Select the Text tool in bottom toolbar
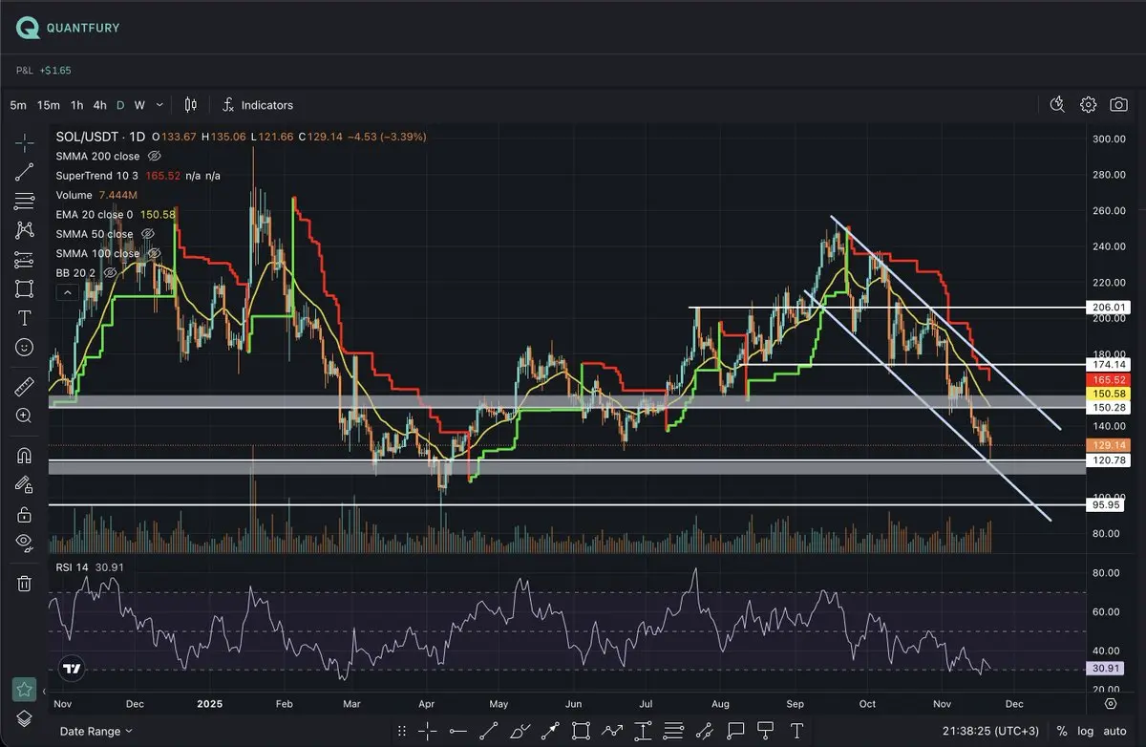Image resolution: width=1146 pixels, height=747 pixels. point(796,732)
